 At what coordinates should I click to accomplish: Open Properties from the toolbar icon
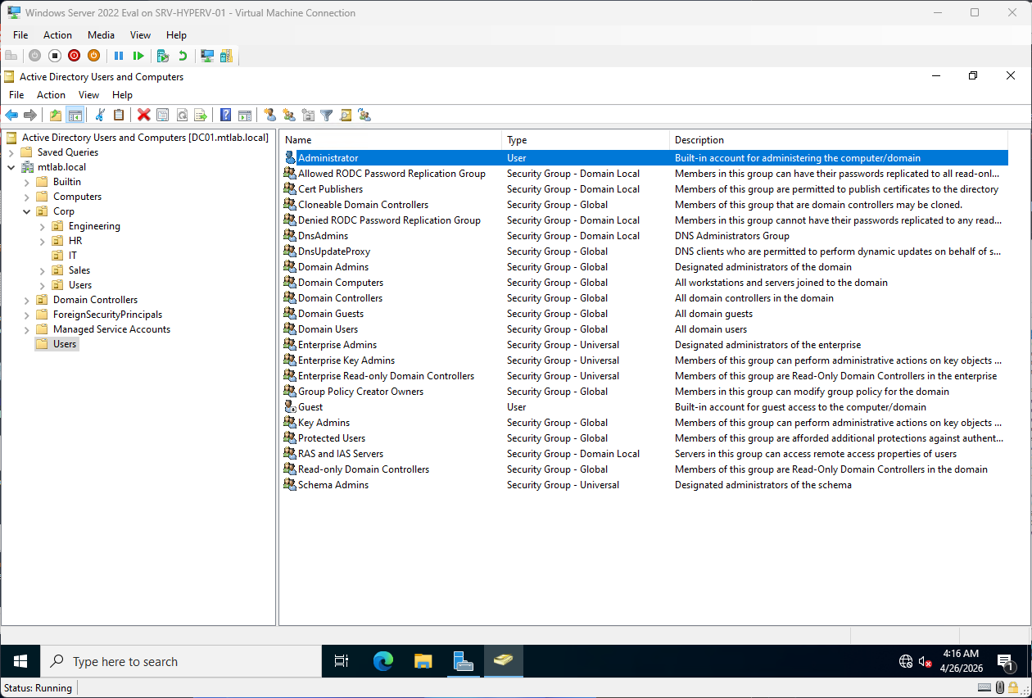163,115
